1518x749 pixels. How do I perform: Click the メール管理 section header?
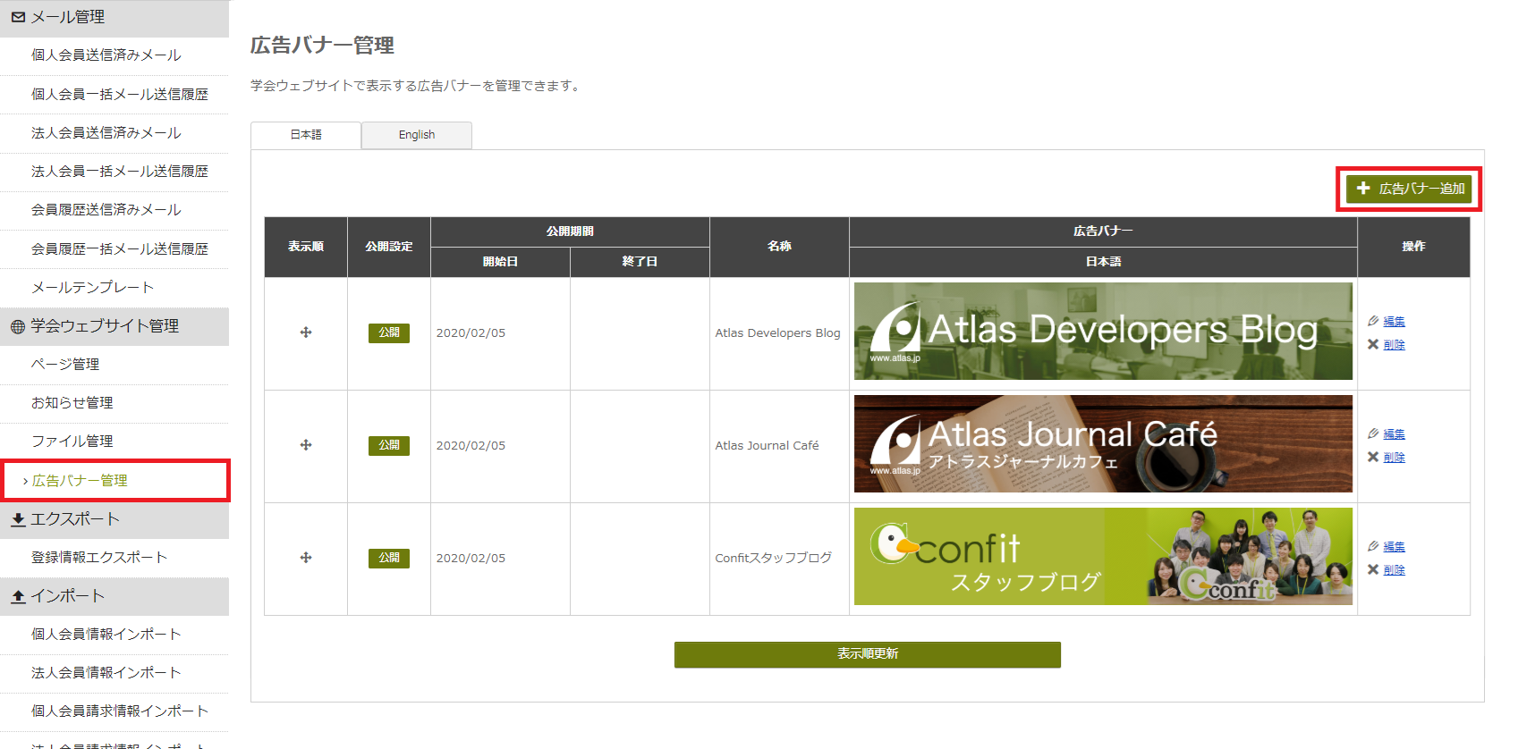coord(114,18)
